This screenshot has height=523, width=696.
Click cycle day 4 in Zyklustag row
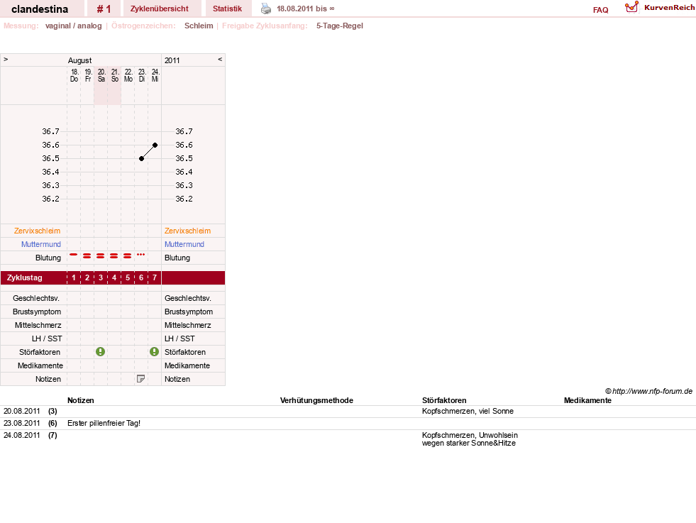point(114,277)
